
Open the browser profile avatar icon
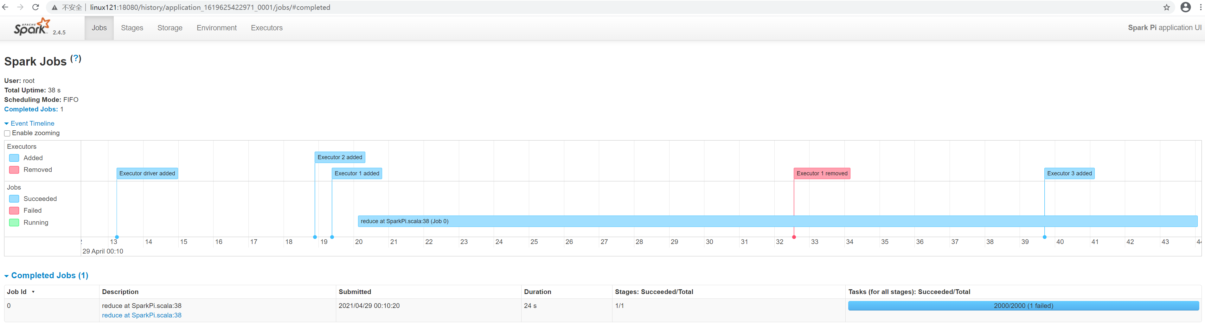[x=1186, y=7]
